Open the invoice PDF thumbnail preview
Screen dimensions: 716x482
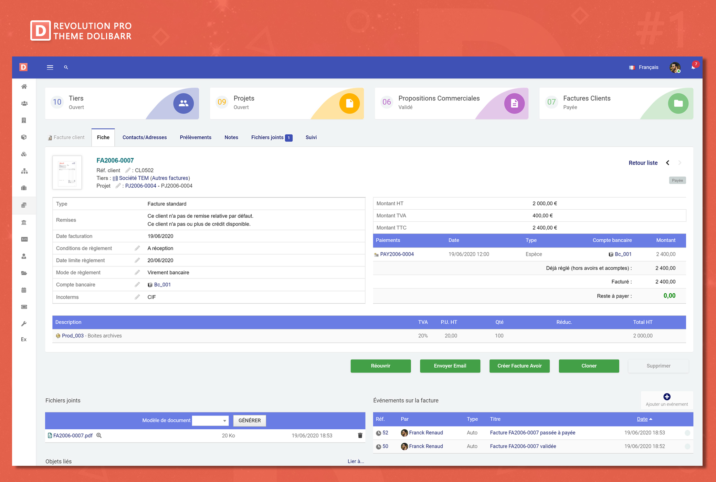click(67, 172)
